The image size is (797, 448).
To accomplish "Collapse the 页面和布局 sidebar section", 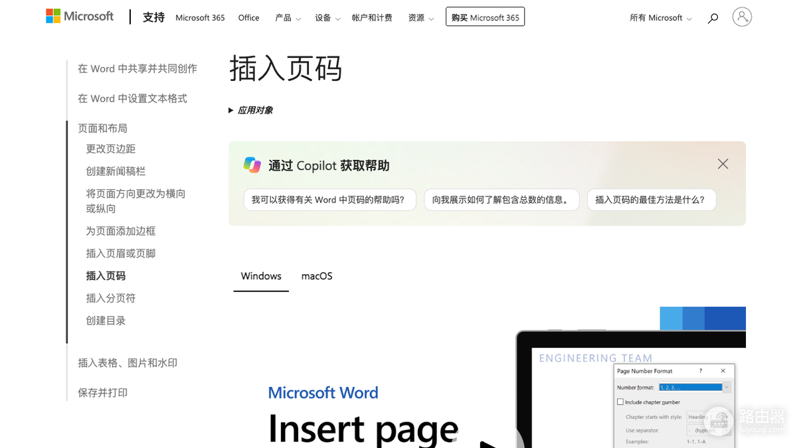I will [102, 128].
